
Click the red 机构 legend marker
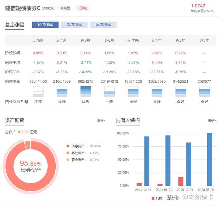(x=153, y=198)
